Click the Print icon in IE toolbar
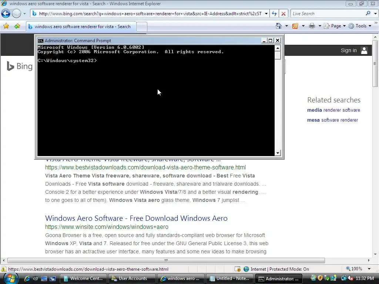This screenshot has width=379, height=284. (x=312, y=26)
